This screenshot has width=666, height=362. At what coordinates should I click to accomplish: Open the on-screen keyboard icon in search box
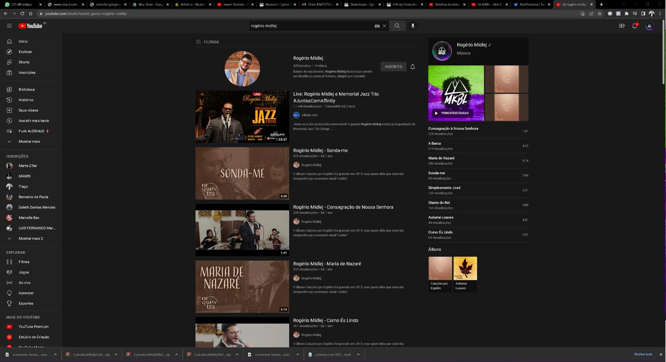click(x=377, y=26)
